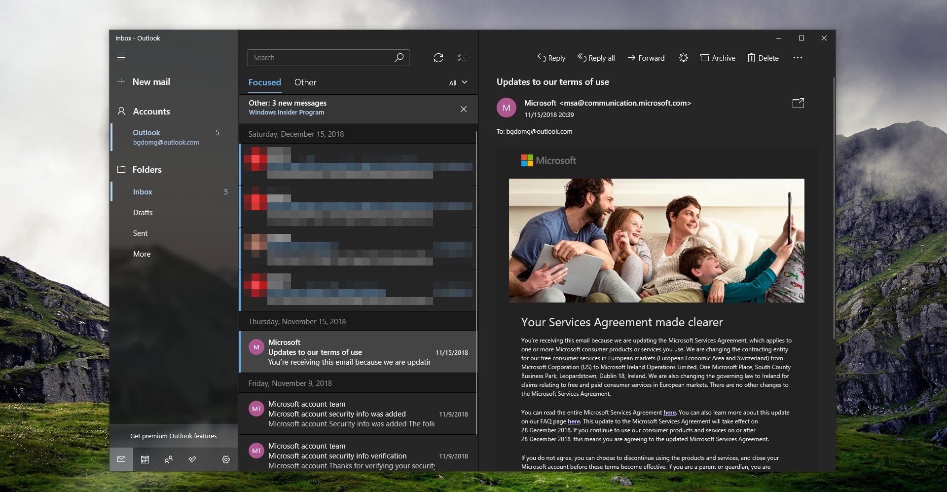Maximize the Outlook Mail window
This screenshot has height=492, width=947.
801,38
